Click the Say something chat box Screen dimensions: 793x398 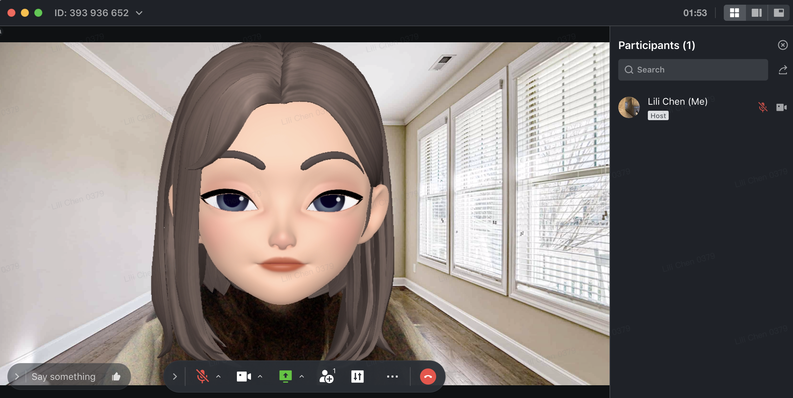(64, 377)
